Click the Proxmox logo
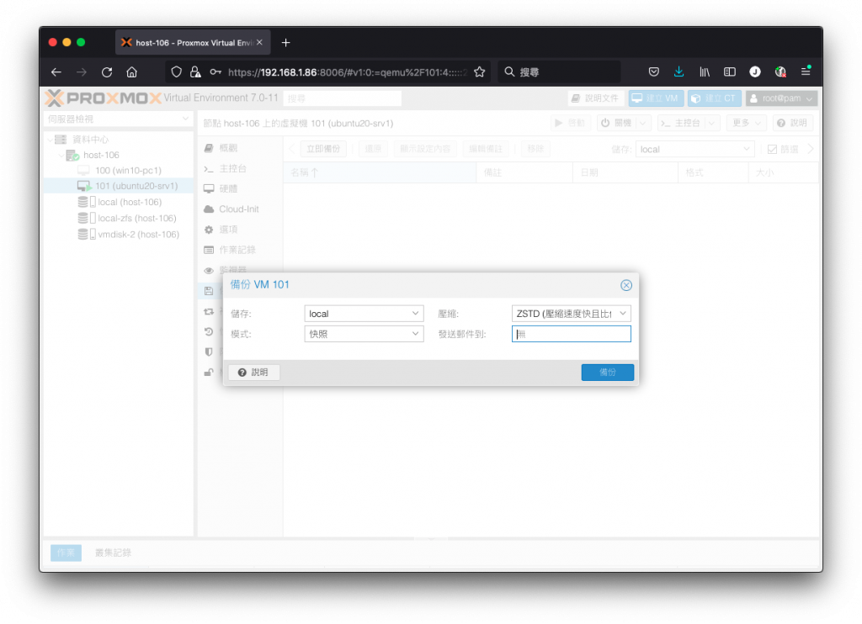The width and height of the screenshot is (862, 624). 104,98
